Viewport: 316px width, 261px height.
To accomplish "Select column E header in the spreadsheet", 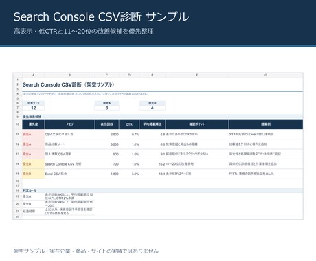I will [x=153, y=75].
